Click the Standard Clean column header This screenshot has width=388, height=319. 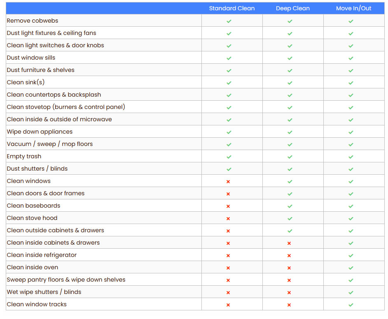pos(231,8)
